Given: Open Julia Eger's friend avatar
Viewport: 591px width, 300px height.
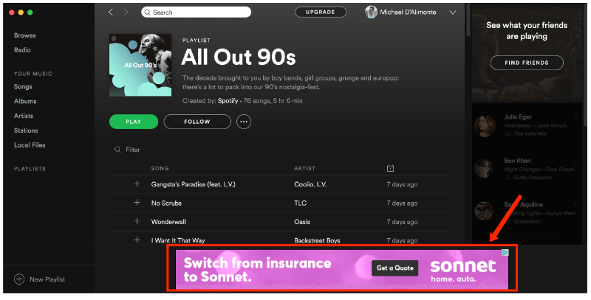Looking at the screenshot, I should point(485,126).
